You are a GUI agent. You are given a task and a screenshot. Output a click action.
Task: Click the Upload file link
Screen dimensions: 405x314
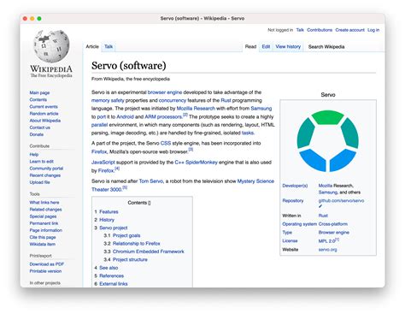coord(39,182)
